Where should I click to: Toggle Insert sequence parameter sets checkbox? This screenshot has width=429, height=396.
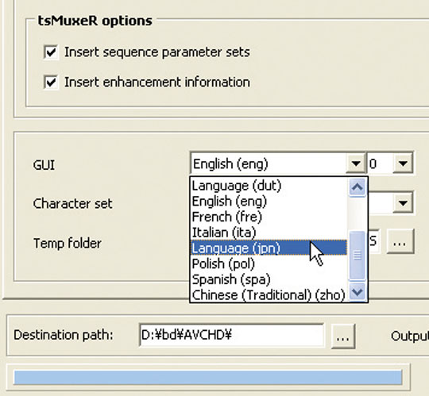51,52
